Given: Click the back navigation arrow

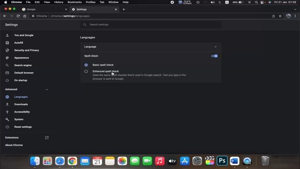Looking at the screenshot, I should (x=5, y=16).
